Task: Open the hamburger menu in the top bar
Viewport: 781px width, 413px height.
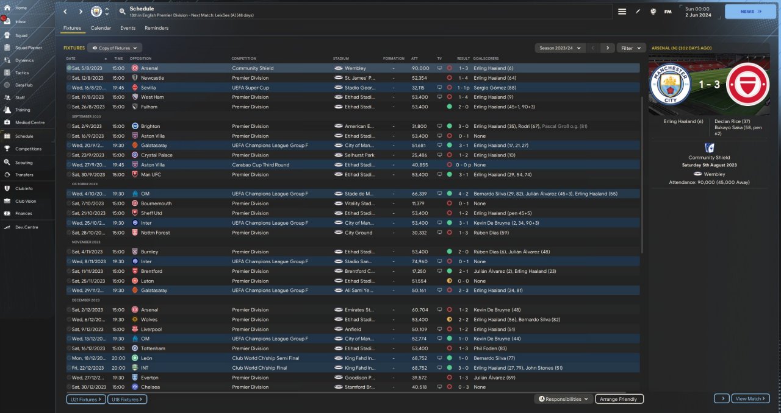Action: (x=622, y=12)
